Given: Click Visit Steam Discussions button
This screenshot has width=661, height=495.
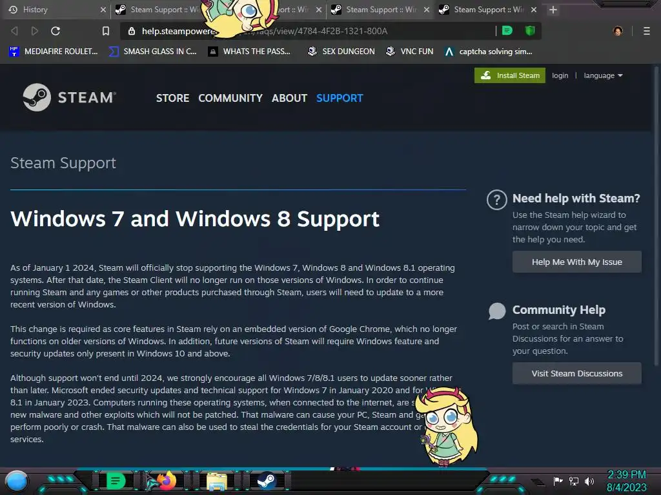Looking at the screenshot, I should (576, 373).
